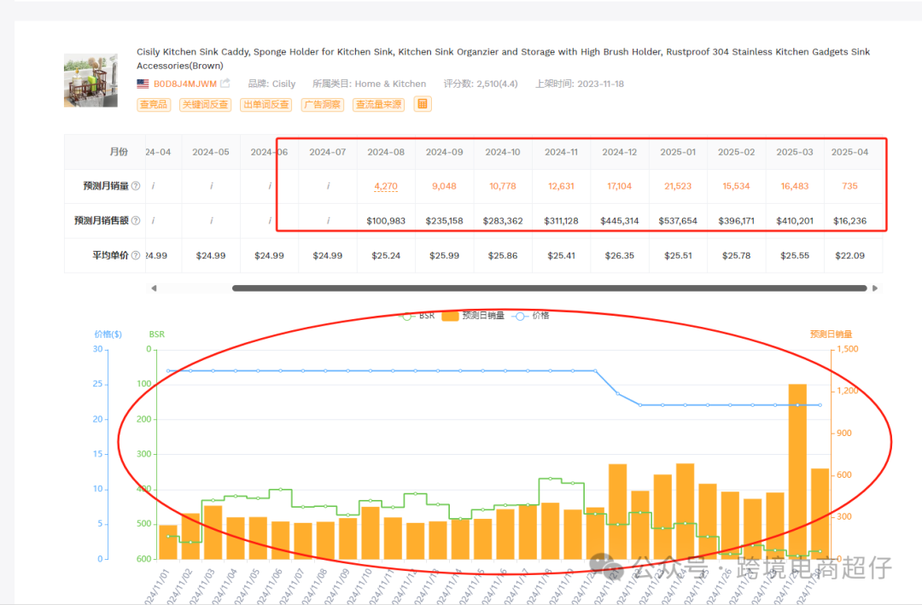Click the 品牌: Cisily brand label
This screenshot has width=922, height=605.
point(271,84)
